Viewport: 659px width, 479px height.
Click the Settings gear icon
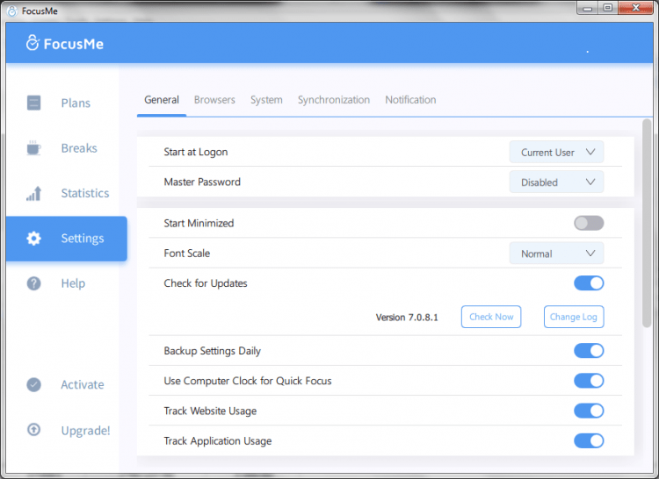point(33,239)
